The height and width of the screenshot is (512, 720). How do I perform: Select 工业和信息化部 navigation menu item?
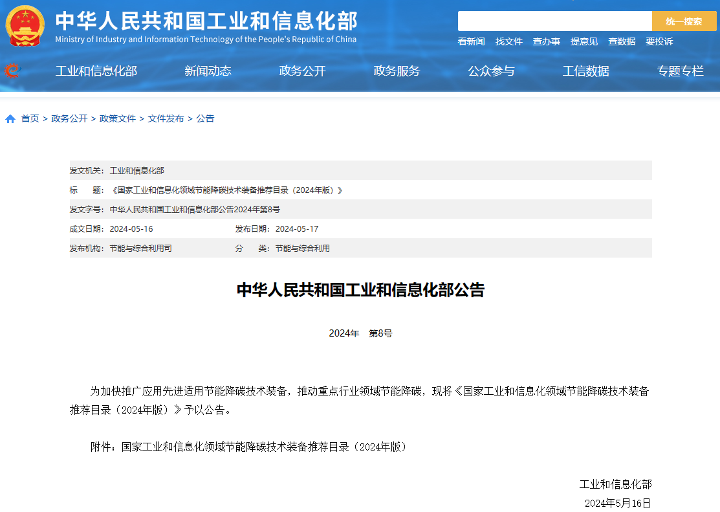click(x=96, y=71)
